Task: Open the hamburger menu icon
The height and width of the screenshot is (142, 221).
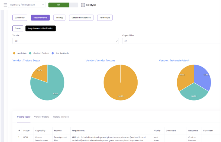Action: coord(5,5)
